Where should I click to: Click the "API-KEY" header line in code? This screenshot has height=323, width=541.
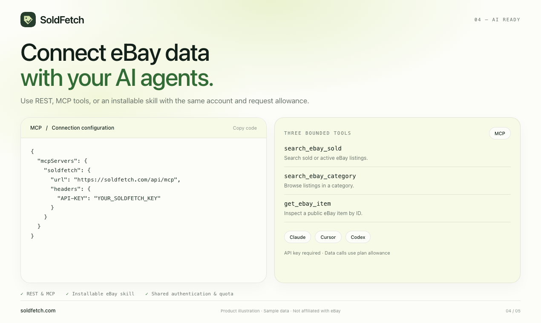tap(109, 198)
